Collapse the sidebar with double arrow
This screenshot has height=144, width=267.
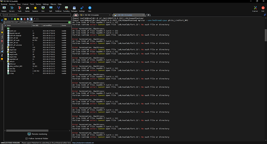pos(2,20)
